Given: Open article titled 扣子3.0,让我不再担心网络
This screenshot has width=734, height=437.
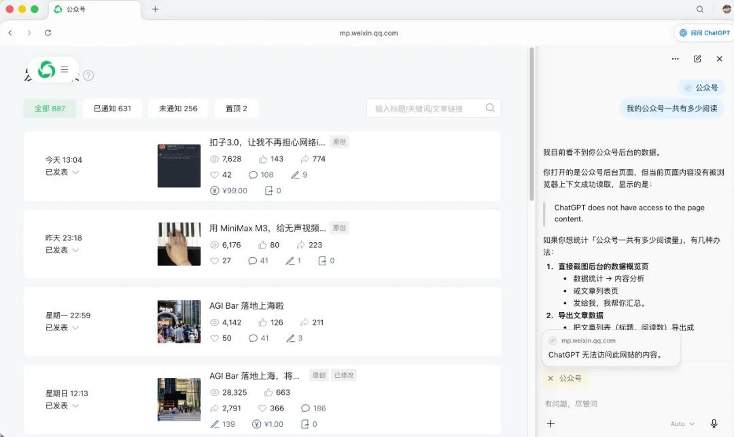Looking at the screenshot, I should tap(267, 142).
